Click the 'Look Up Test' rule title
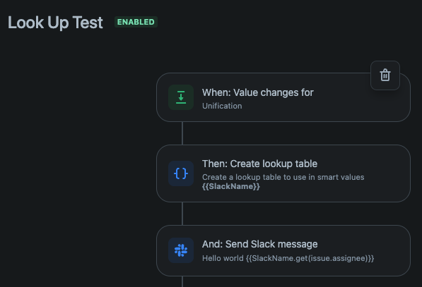The width and height of the screenshot is (422, 287). (x=55, y=23)
